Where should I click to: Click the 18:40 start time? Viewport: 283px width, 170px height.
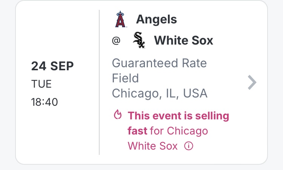coord(45,102)
